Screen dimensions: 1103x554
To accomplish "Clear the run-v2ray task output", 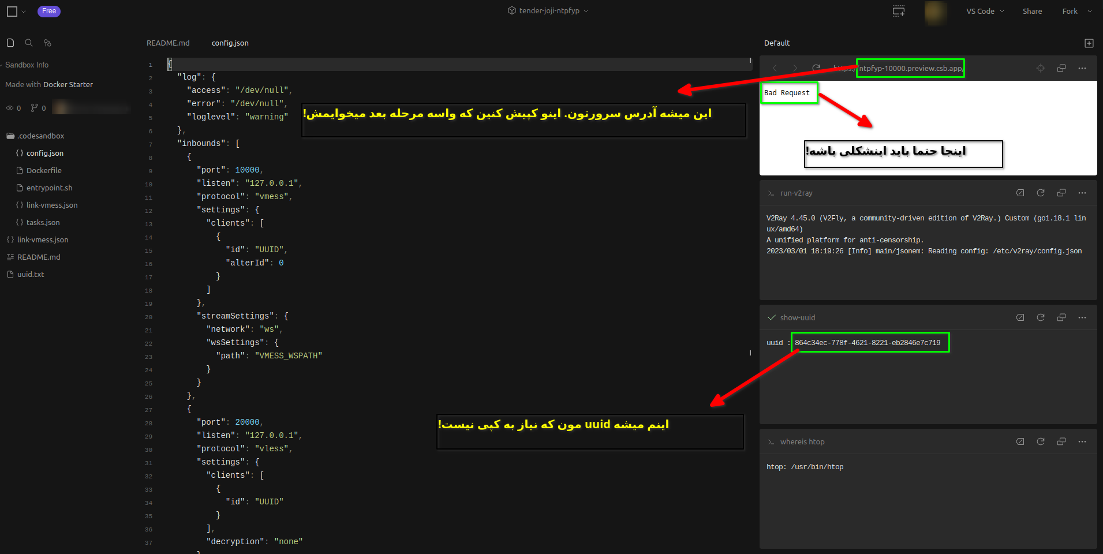I will [x=1020, y=193].
